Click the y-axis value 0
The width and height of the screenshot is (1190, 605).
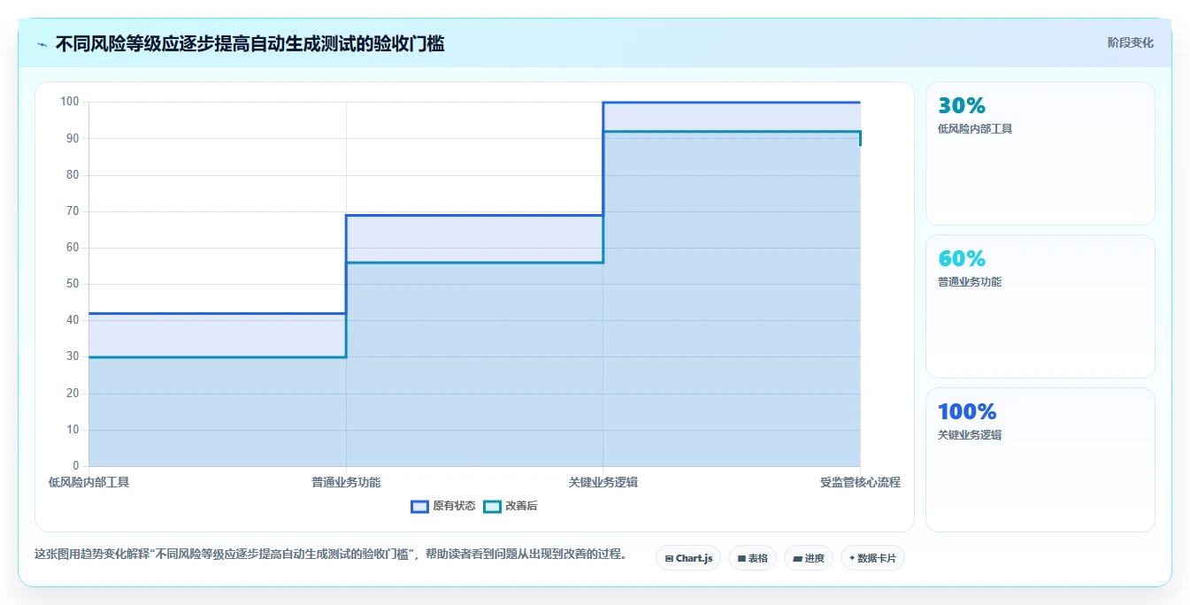pos(76,466)
